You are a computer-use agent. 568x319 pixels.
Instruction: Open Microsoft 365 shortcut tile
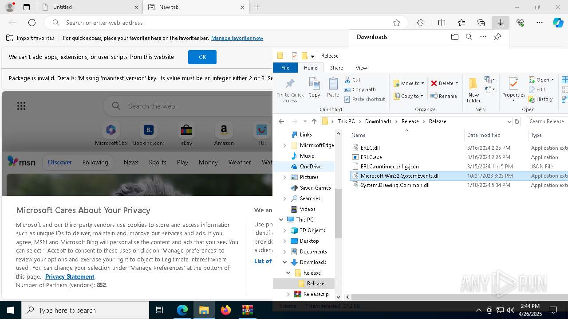110,134
